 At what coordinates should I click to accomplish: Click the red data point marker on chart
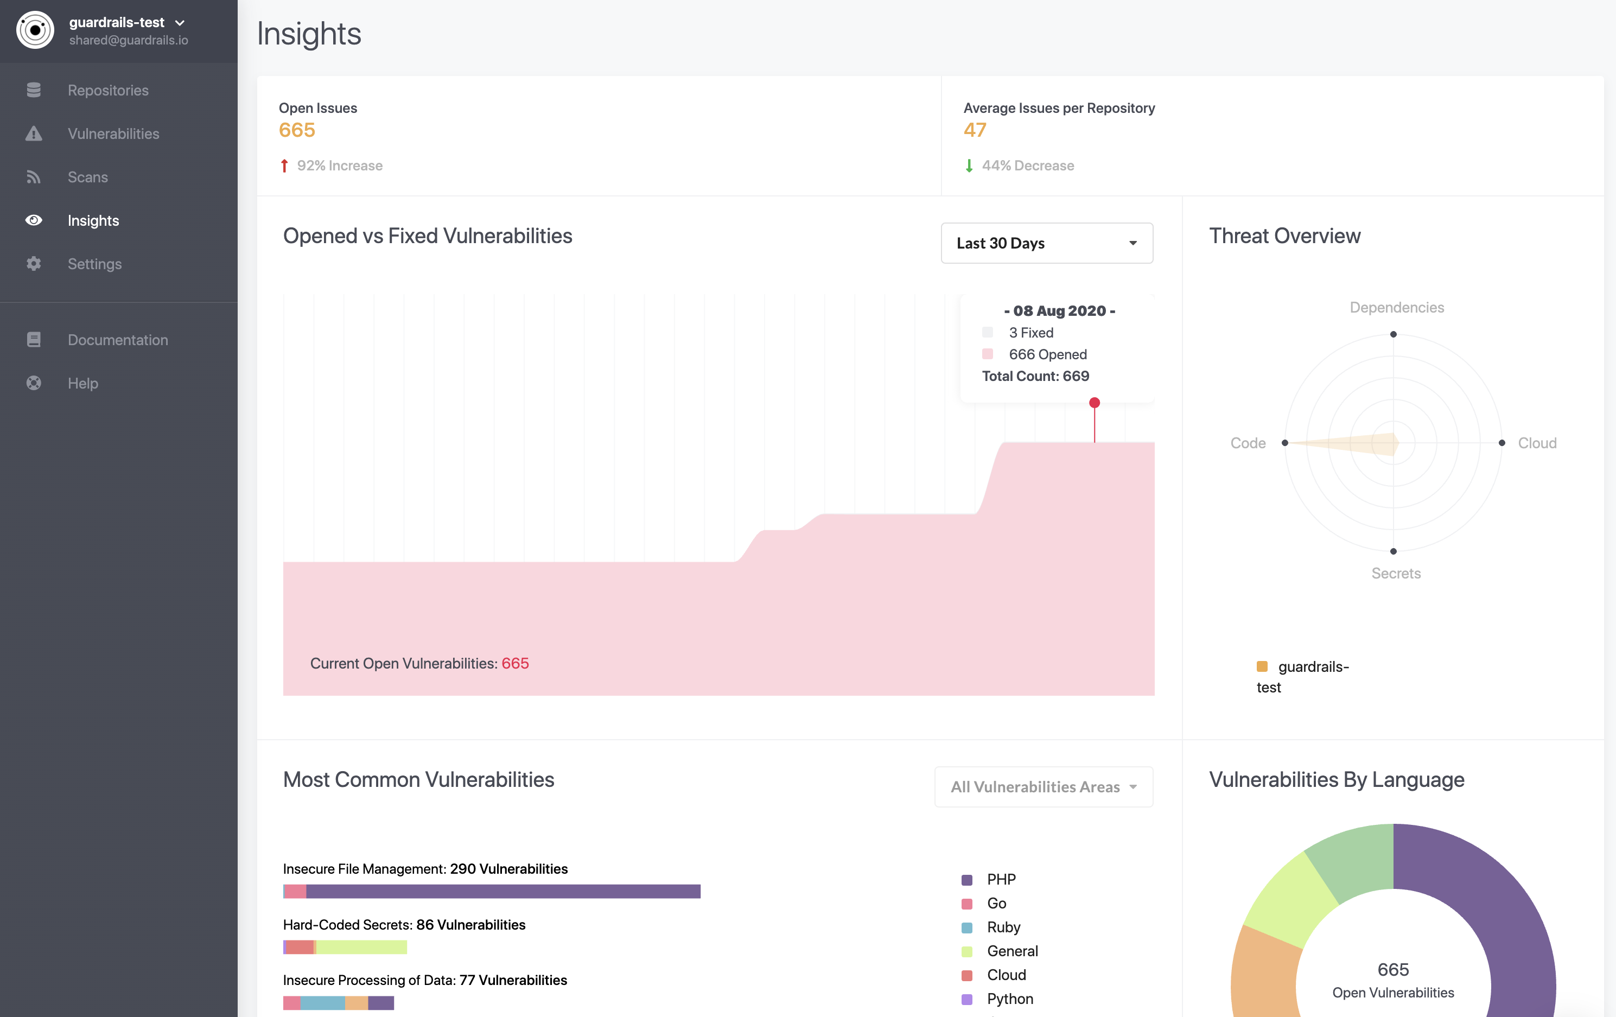1095,403
